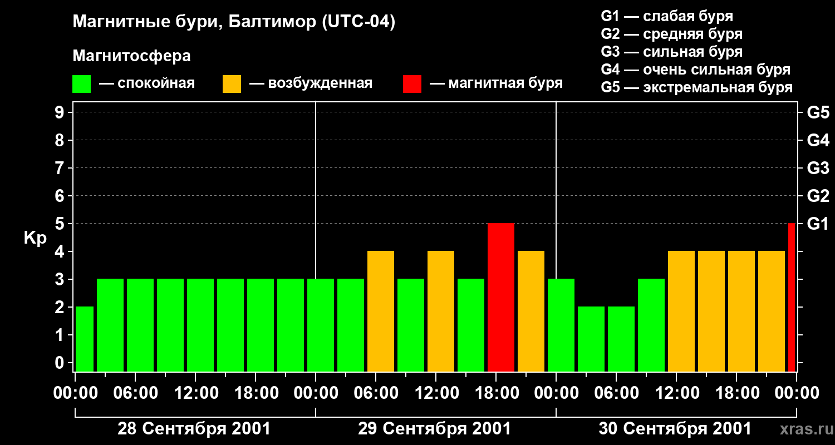Click the orange 'возбужденная' legend swatch
The height and width of the screenshot is (445, 835).
click(232, 84)
